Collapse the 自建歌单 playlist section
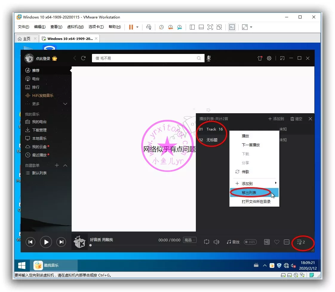Viewport: 335px width, 292px height. pos(65,165)
